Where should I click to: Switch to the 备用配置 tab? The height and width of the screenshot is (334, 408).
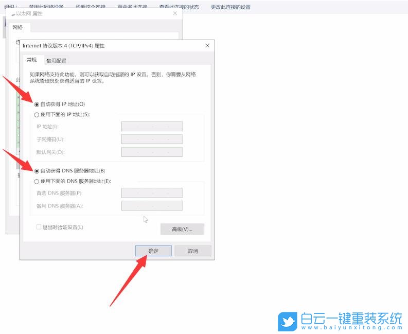click(56, 61)
